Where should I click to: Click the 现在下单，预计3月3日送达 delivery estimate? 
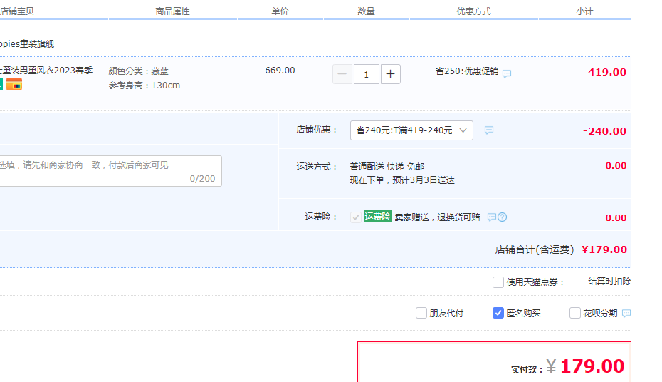(x=402, y=180)
